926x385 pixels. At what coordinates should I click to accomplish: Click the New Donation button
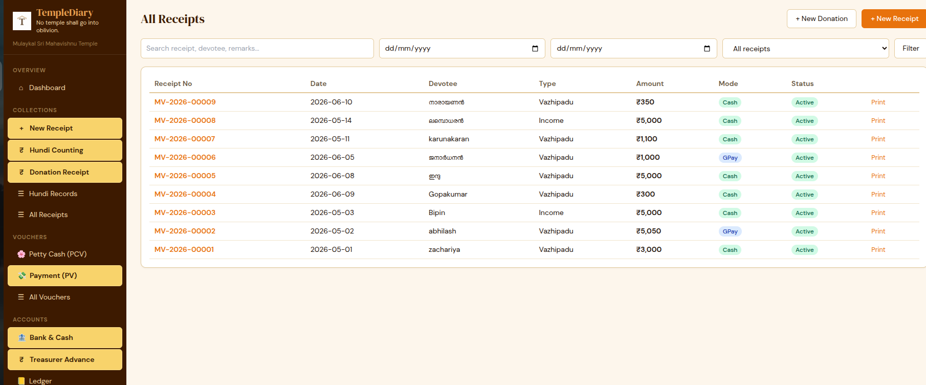822,19
